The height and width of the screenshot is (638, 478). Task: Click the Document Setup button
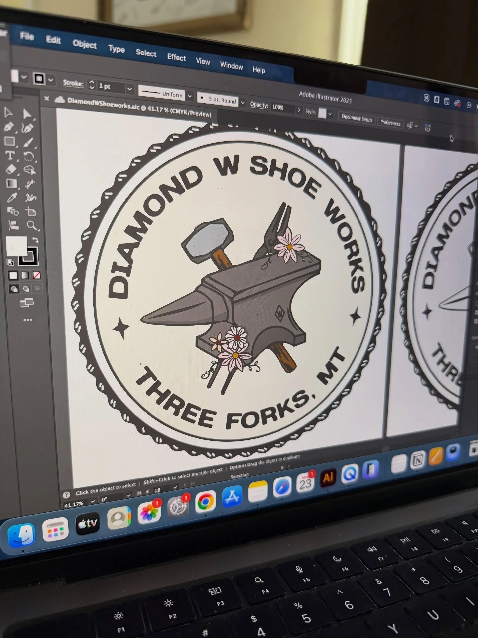click(357, 118)
